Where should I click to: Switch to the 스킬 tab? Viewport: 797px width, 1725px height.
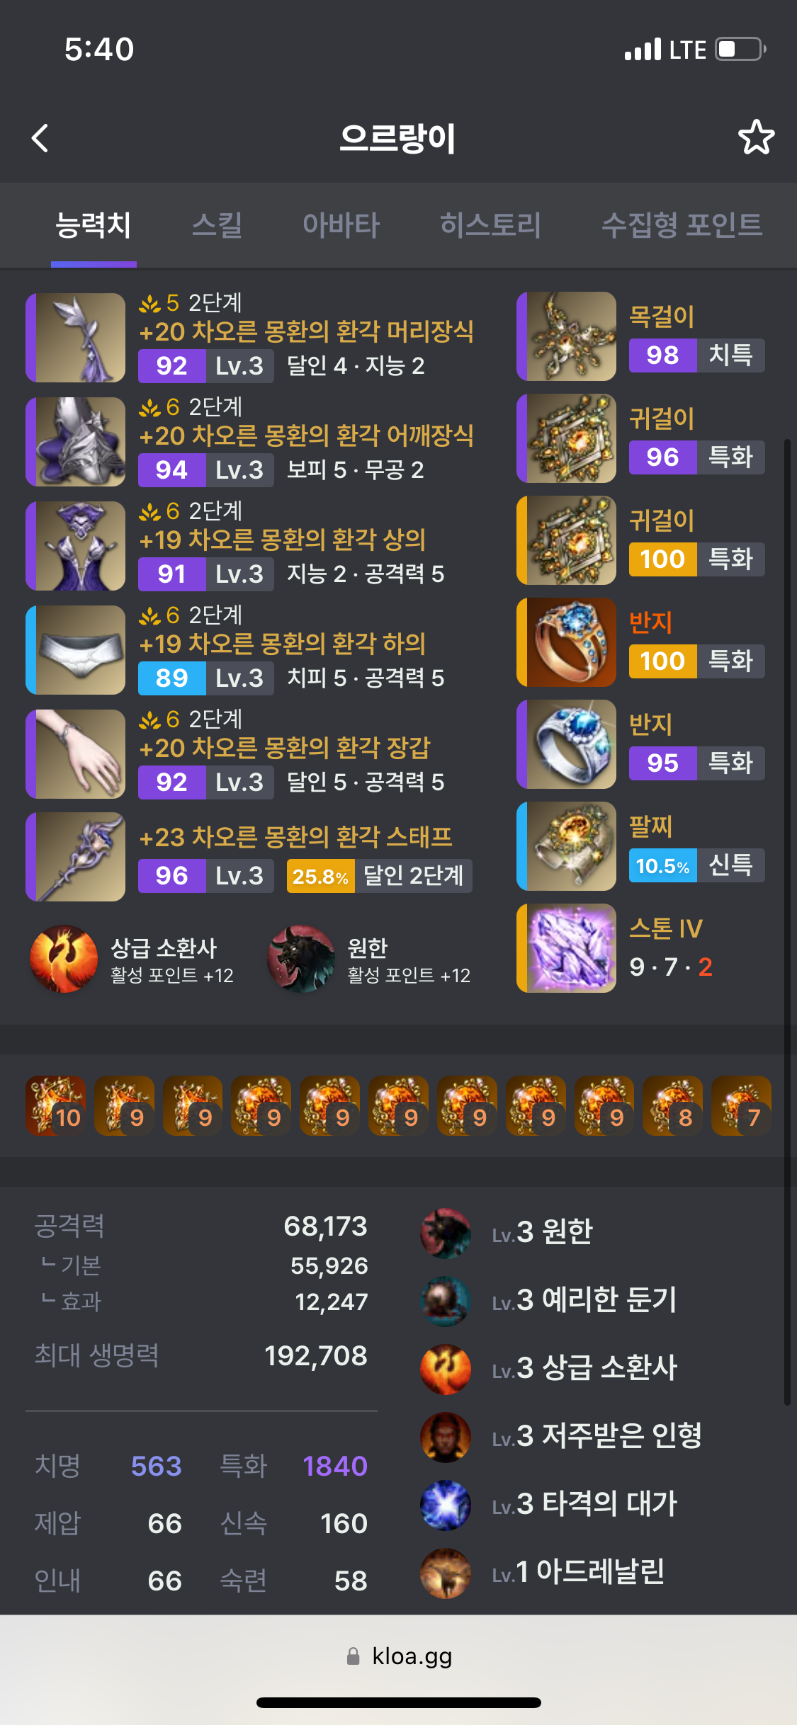tap(217, 225)
